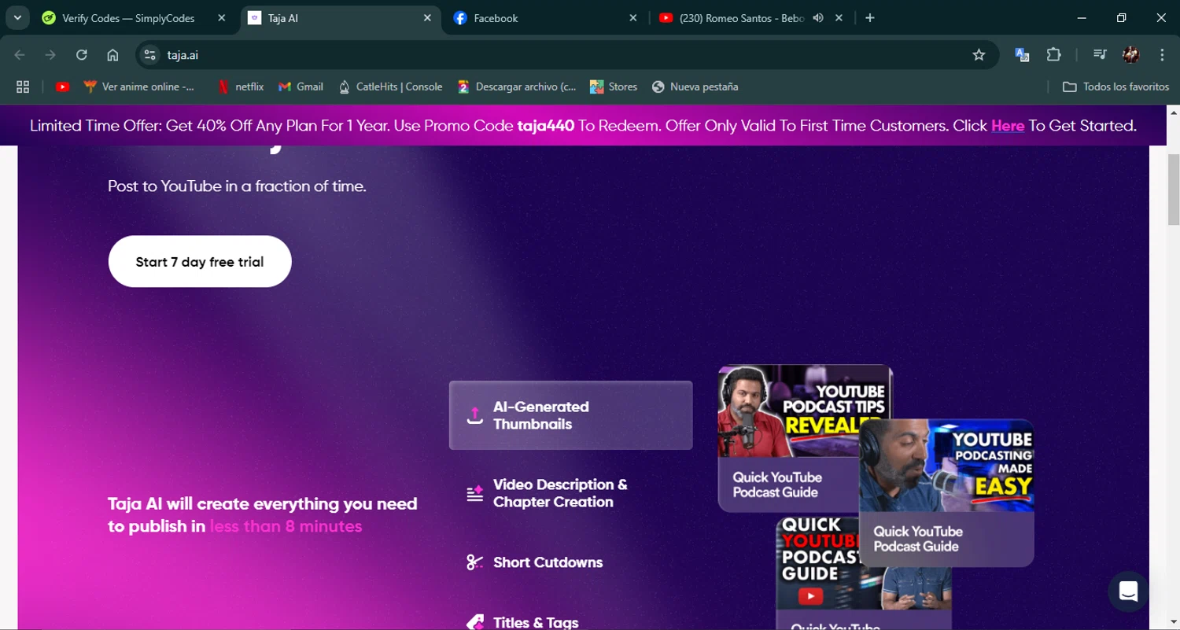Close the Verify Codes — SimplyCodes tab

pyautogui.click(x=221, y=18)
